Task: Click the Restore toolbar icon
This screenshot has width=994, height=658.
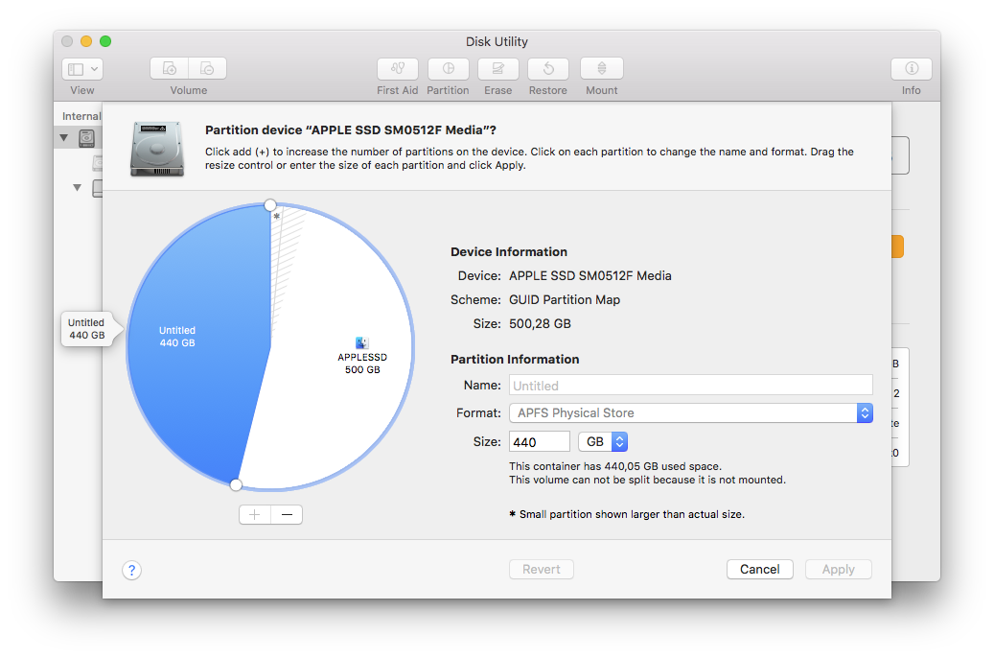Action: point(548,68)
